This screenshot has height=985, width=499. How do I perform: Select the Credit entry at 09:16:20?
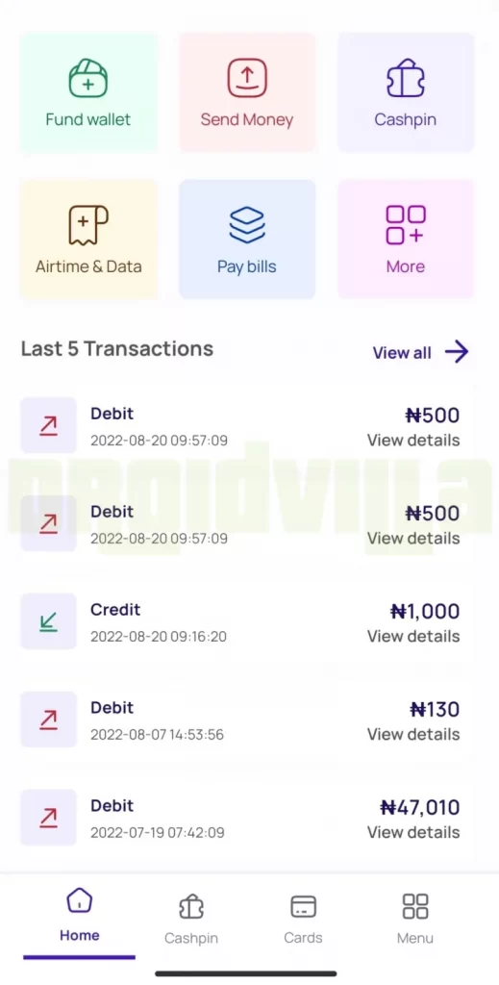[x=240, y=621]
